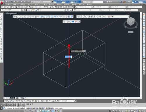Click the Direction (方向) option in command line
The width and height of the screenshot is (146, 112).
click(x=29, y=108)
